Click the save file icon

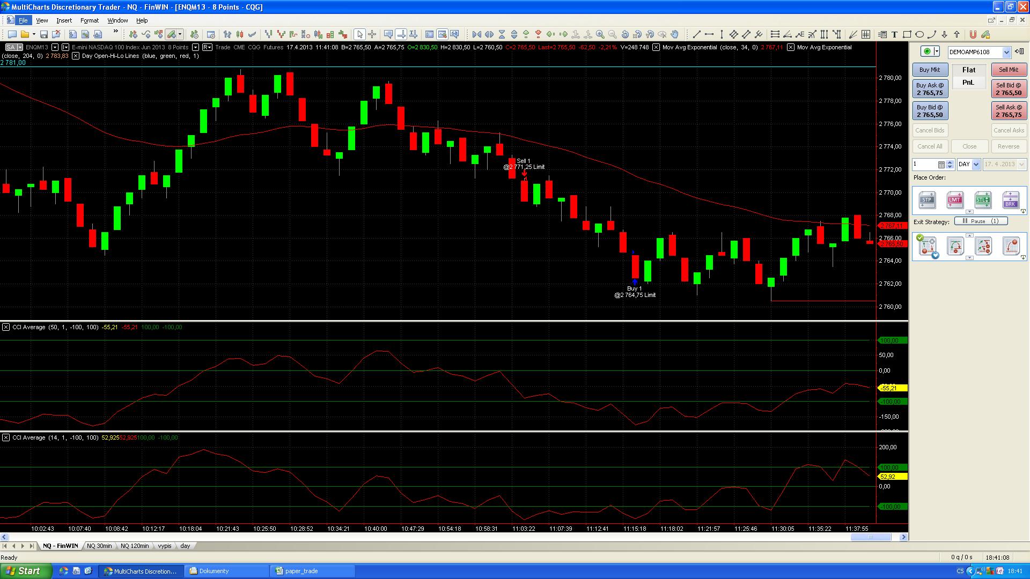click(x=44, y=35)
